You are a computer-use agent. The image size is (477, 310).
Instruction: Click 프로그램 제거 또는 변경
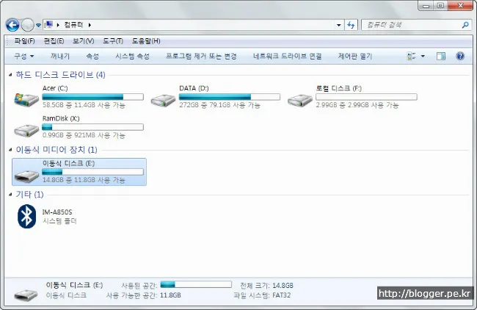click(201, 56)
